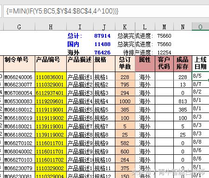Click the 属性 header cell
Screen dimensions: 209x178
pos(145,64)
